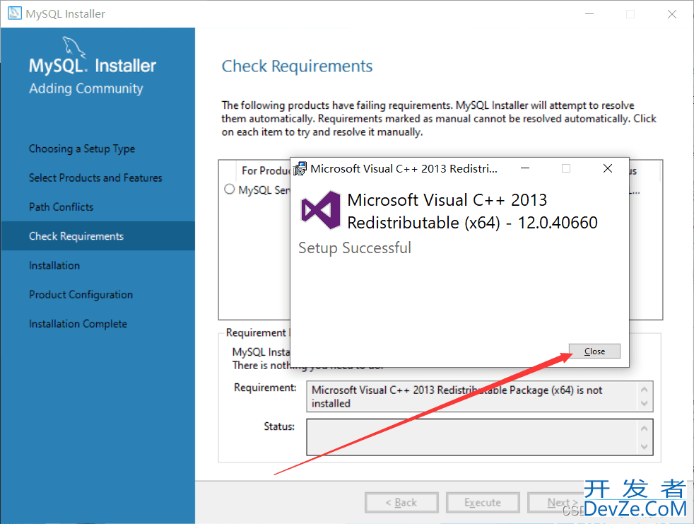Go to the Path Conflicts step
The image size is (694, 524).
coord(61,207)
